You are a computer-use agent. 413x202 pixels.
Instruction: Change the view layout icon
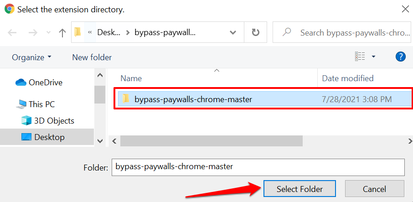pos(360,57)
